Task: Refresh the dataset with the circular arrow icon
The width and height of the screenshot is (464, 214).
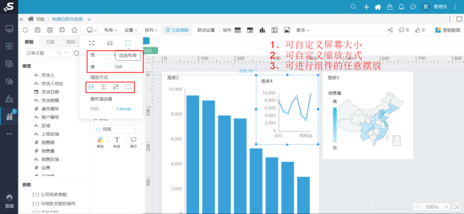Action: coord(76,53)
